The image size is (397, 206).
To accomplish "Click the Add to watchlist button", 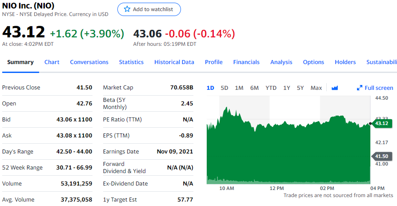I will [149, 9].
